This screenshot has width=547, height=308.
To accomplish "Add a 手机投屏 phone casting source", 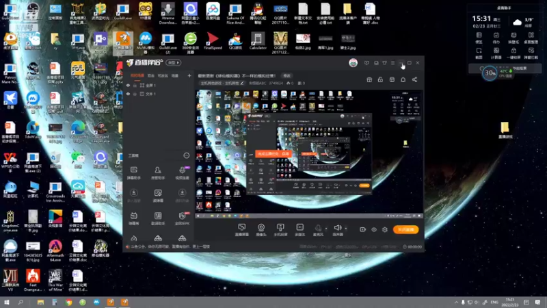I will pyautogui.click(x=280, y=230).
